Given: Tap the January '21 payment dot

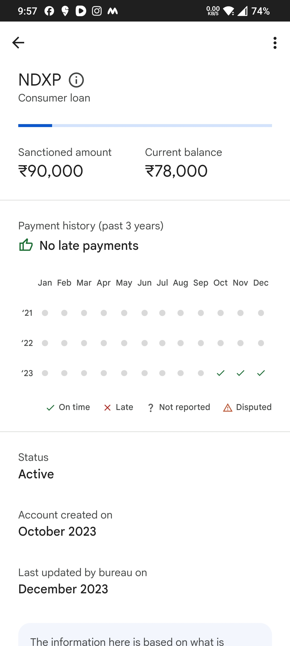Looking at the screenshot, I should pos(45,313).
